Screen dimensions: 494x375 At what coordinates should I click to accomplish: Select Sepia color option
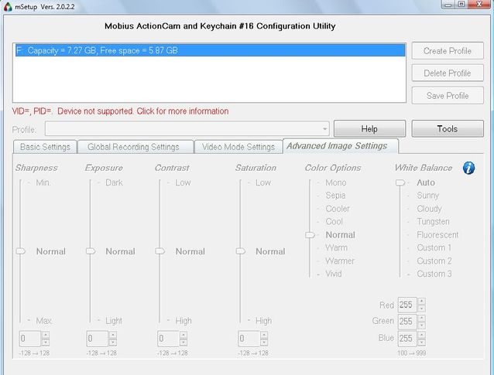335,196
